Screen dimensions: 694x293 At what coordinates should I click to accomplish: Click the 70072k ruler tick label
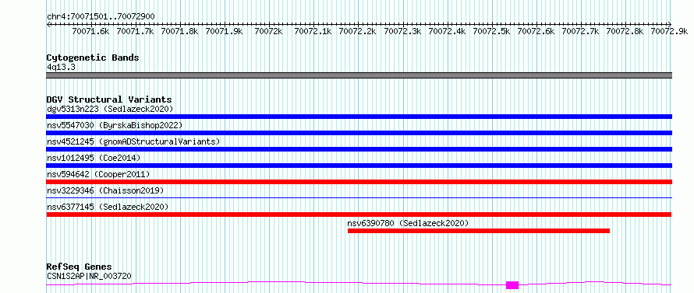tap(269, 31)
